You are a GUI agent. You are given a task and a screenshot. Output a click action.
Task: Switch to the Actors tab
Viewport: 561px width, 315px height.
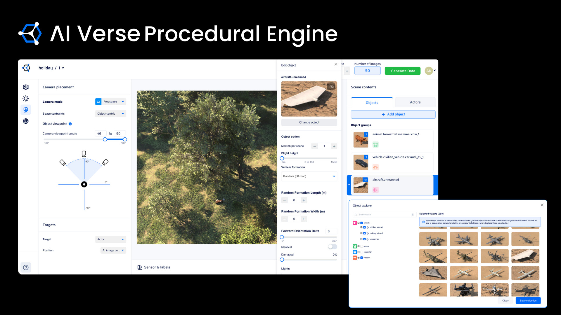[415, 102]
